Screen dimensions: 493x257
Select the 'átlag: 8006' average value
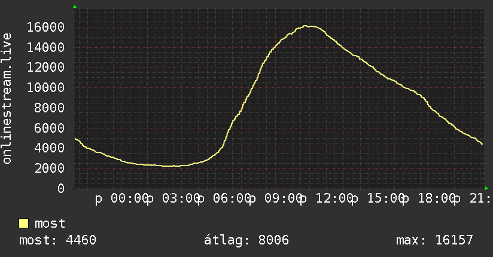(x=246, y=240)
